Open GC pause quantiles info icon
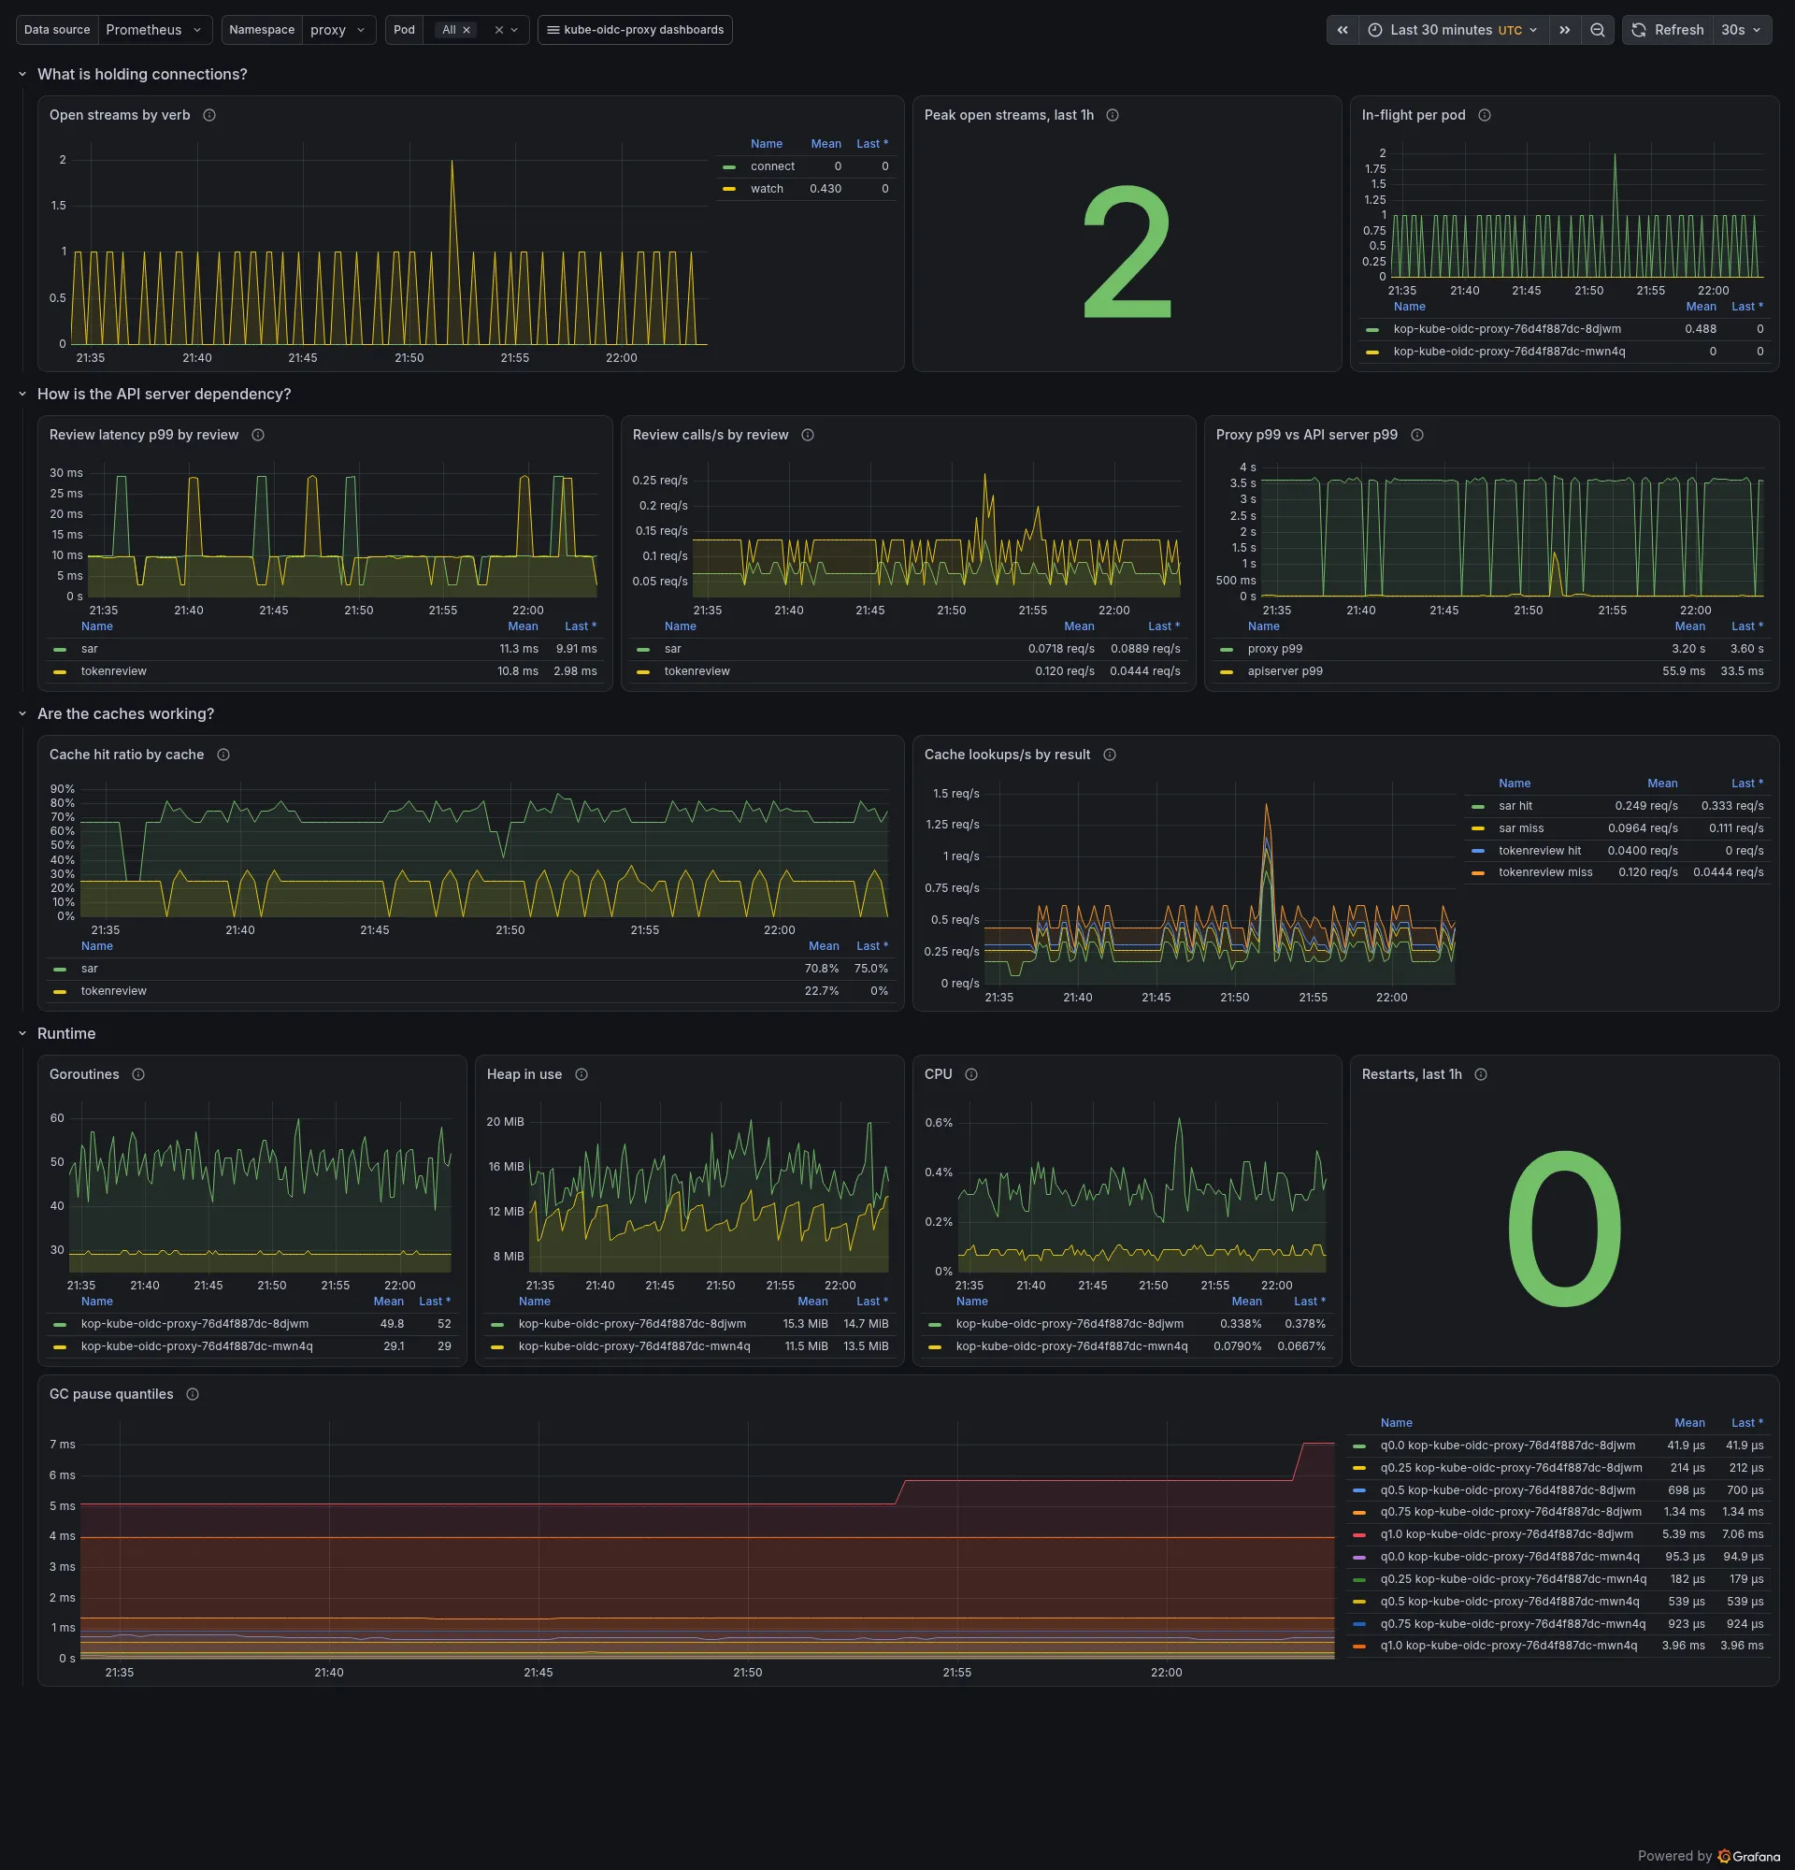Image resolution: width=1795 pixels, height=1870 pixels. click(193, 1394)
